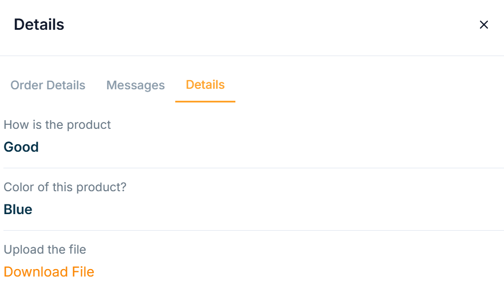
Task: Close the Details panel with the X icon
Action: tap(484, 25)
